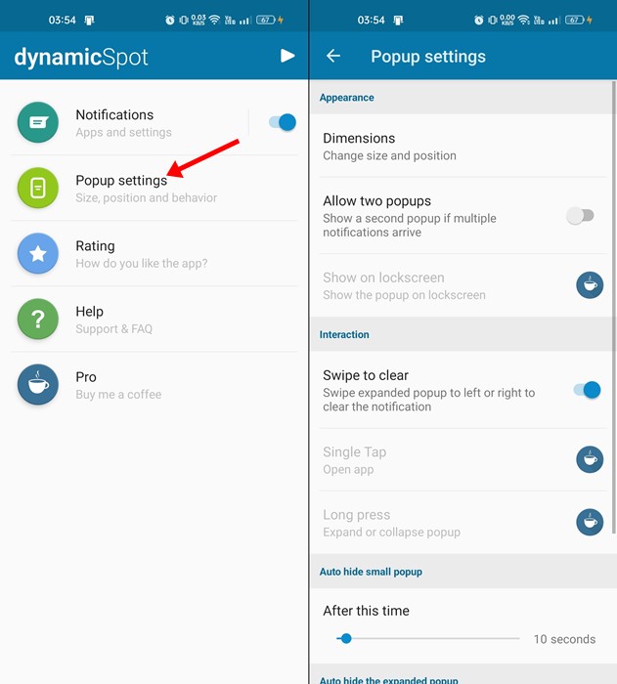Tap the Wi-Fi icon in left status bar
The height and width of the screenshot is (684, 617).
[x=214, y=20]
